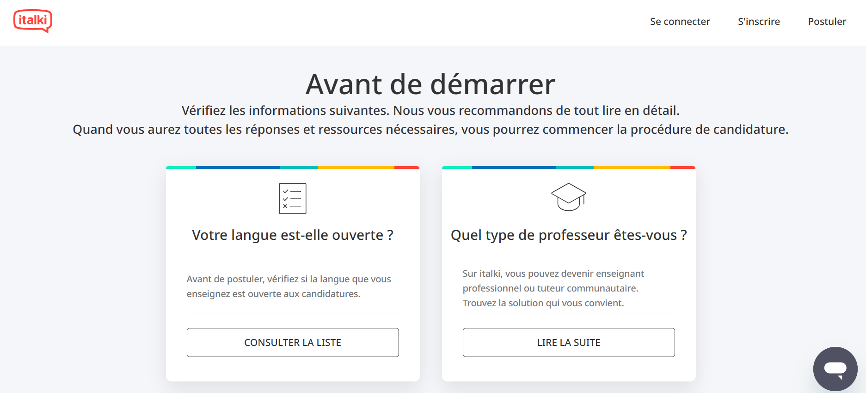866x393 pixels.
Task: Click the 'Quel type de professeur êtes-vous ?' card
Action: point(568,272)
